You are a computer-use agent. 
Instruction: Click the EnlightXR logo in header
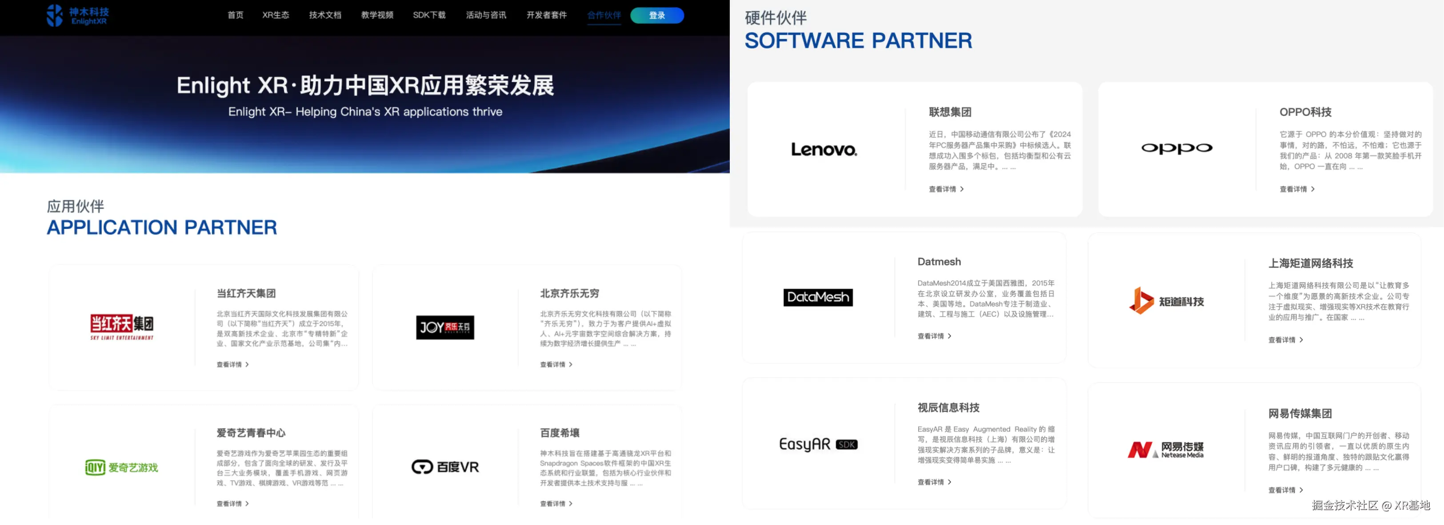(77, 16)
